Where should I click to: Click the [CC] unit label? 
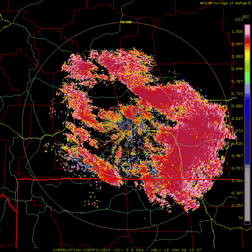pyautogui.click(x=239, y=19)
